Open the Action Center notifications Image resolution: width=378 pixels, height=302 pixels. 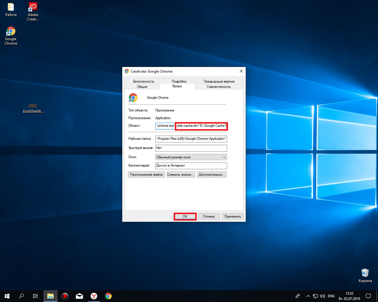click(368, 296)
